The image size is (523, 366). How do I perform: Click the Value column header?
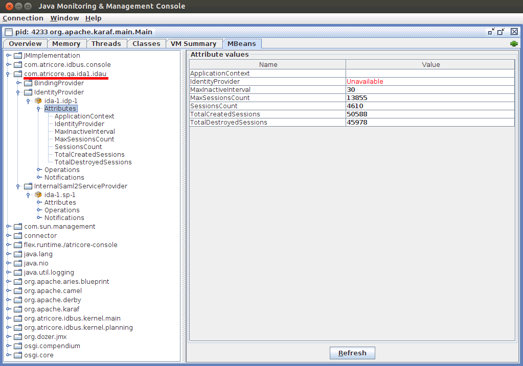[430, 65]
